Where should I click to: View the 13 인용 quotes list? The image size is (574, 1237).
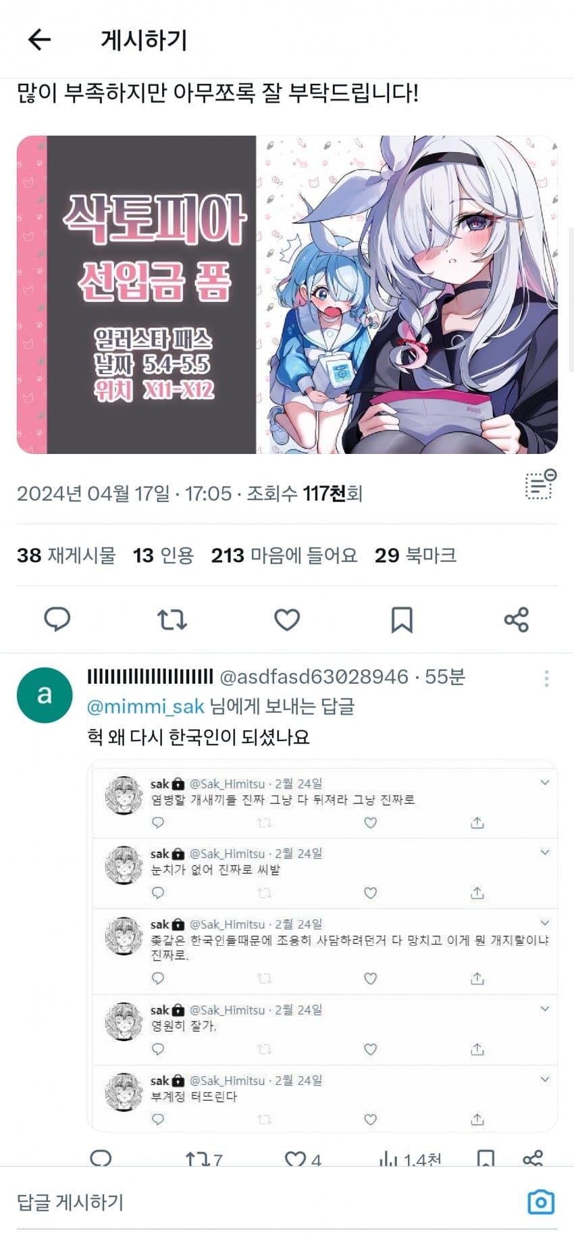tap(163, 555)
